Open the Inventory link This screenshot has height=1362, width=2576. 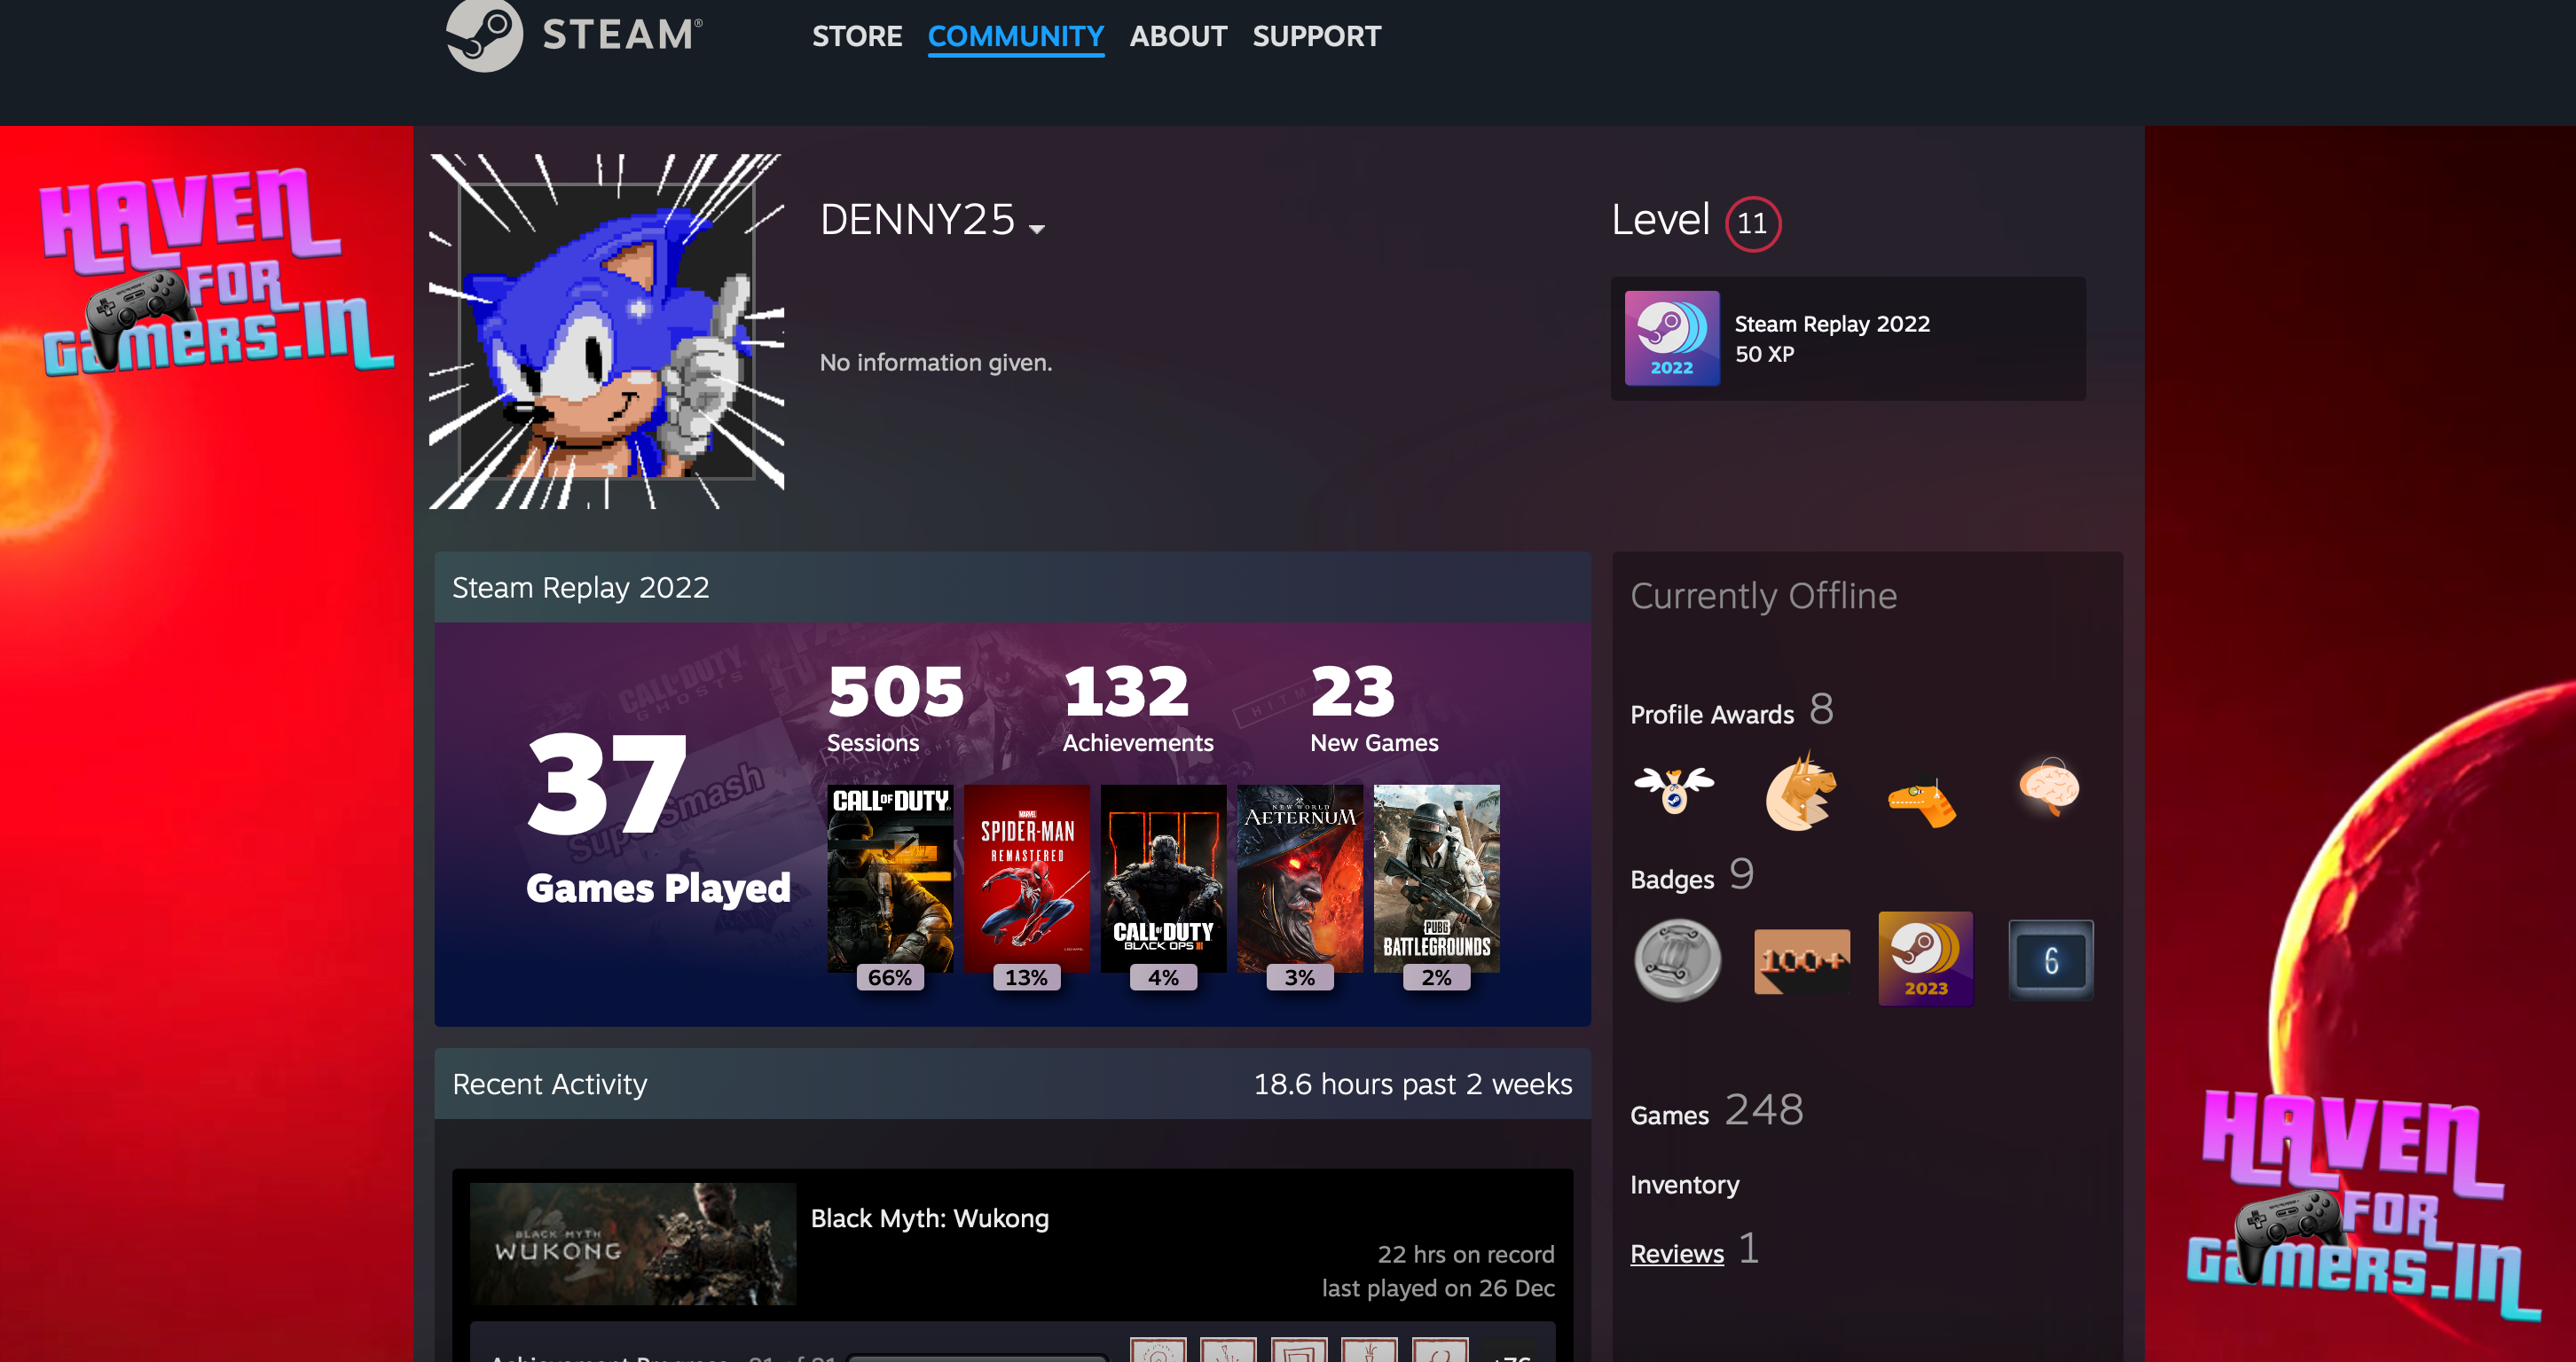click(x=1684, y=1186)
